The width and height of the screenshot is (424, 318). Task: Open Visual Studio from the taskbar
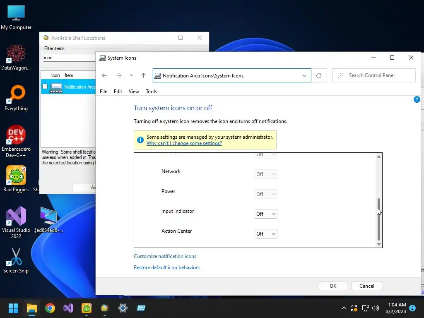68,308
